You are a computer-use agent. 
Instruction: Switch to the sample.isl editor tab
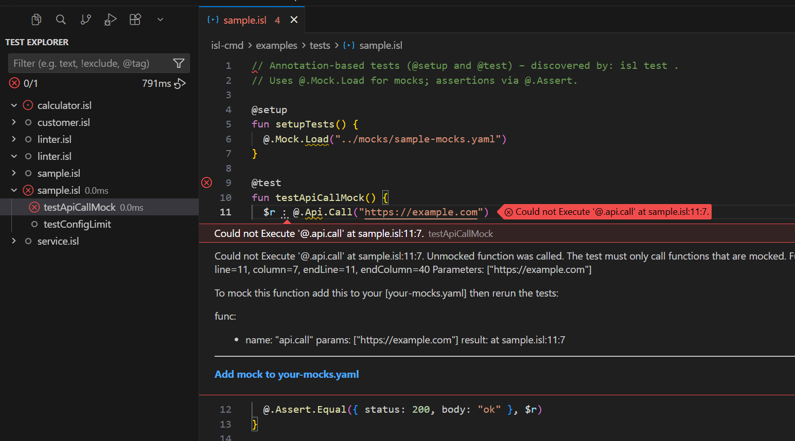point(245,20)
